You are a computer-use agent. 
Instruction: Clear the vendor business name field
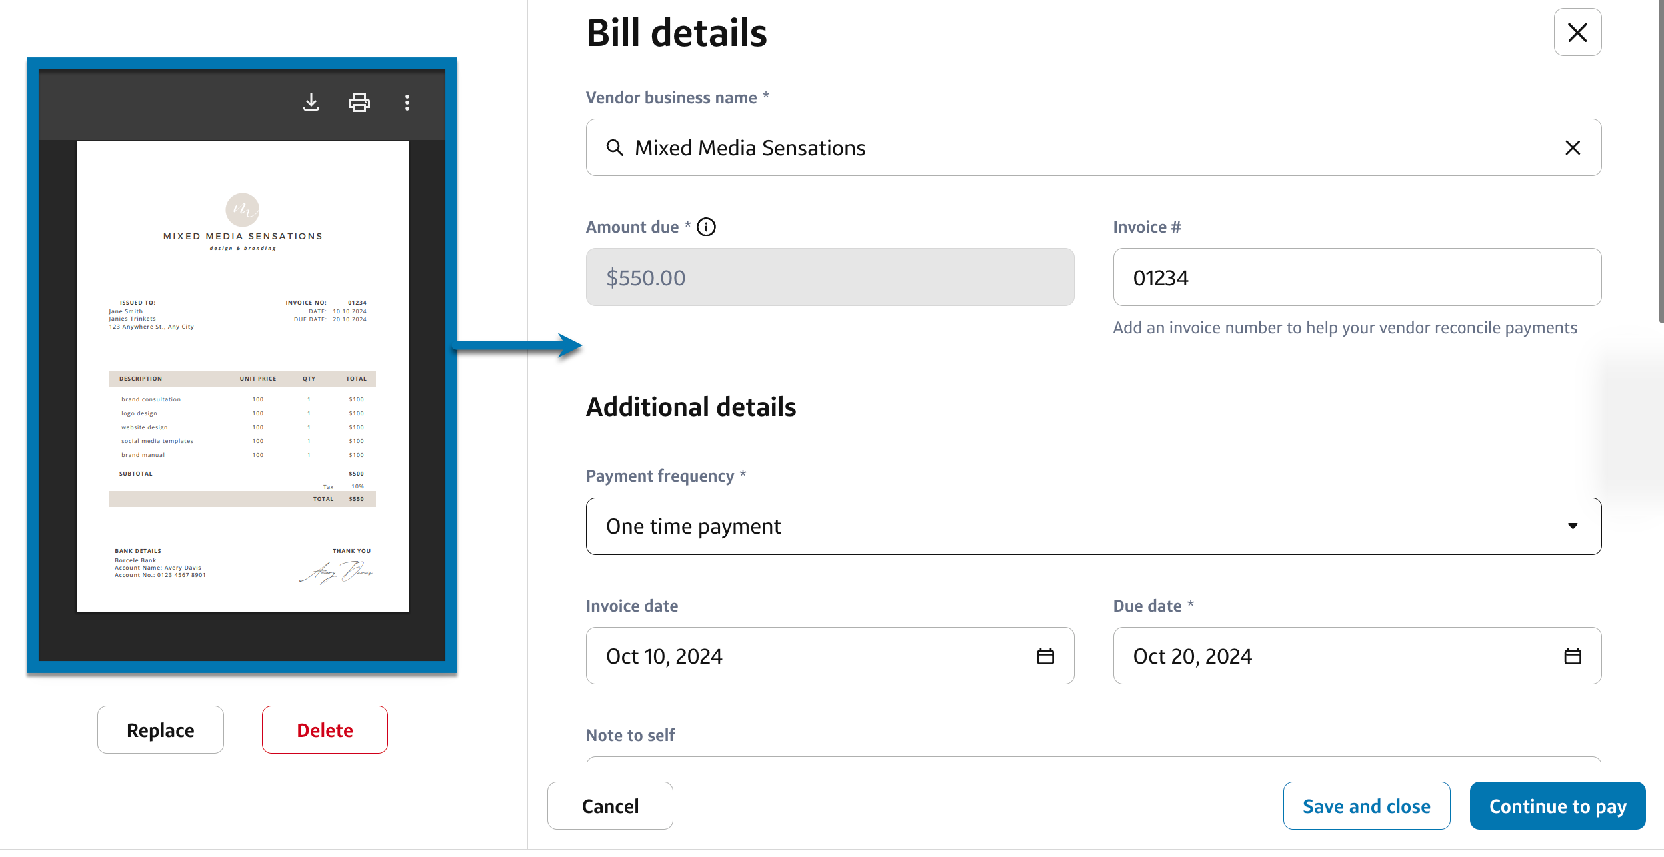[x=1572, y=148]
